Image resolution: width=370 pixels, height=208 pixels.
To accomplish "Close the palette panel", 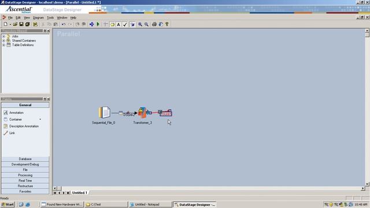I will click(x=49, y=99).
